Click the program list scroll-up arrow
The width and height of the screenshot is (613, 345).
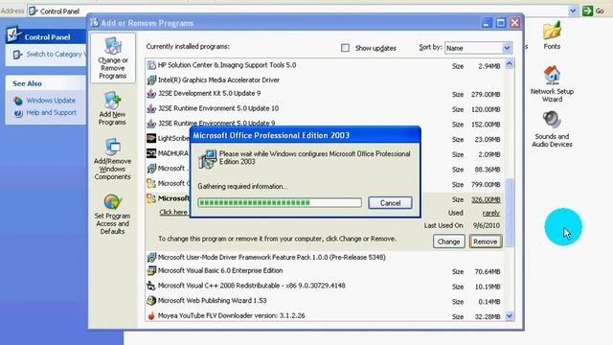[510, 64]
